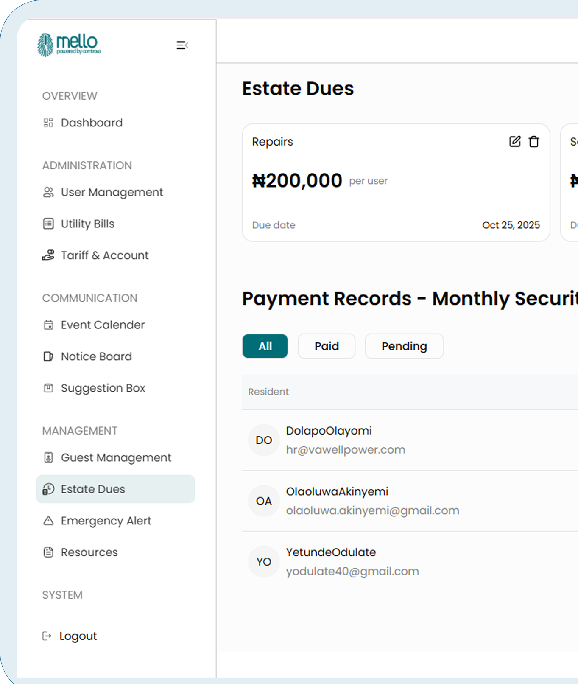
Task: Collapse the sidebar with the menu toggle icon
Action: click(x=182, y=45)
